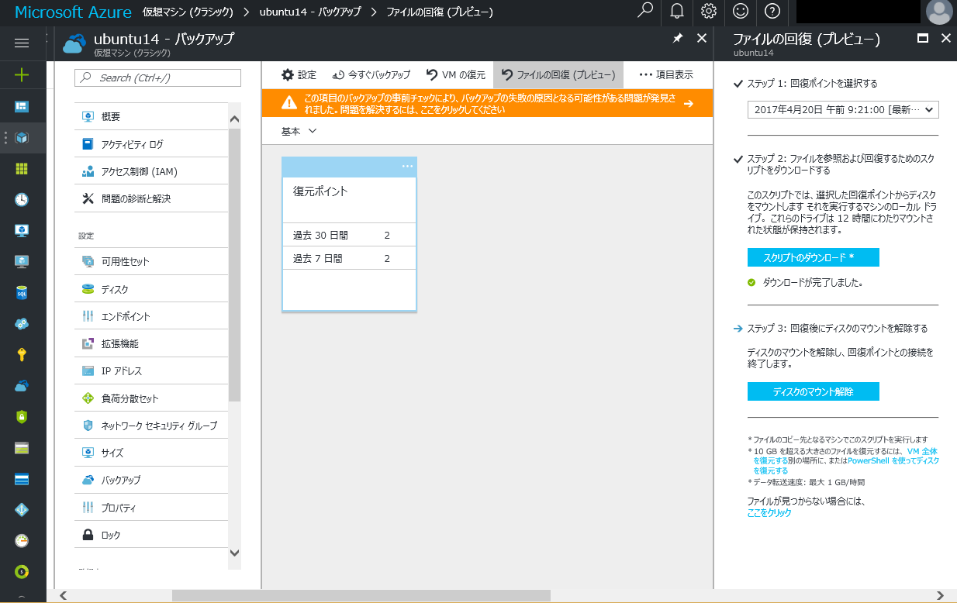Expand the 基本 filter dropdown
Screen dimensions: 957x603
[x=299, y=131]
